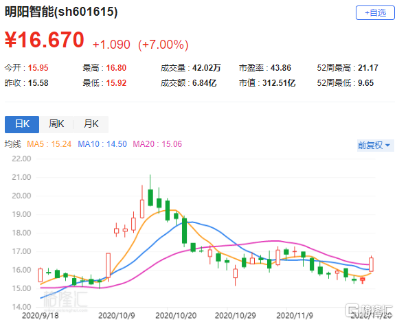Image resolution: width=397 pixels, height=322 pixels.
Task: Click the 20.00 price axis label
Action: [21, 196]
